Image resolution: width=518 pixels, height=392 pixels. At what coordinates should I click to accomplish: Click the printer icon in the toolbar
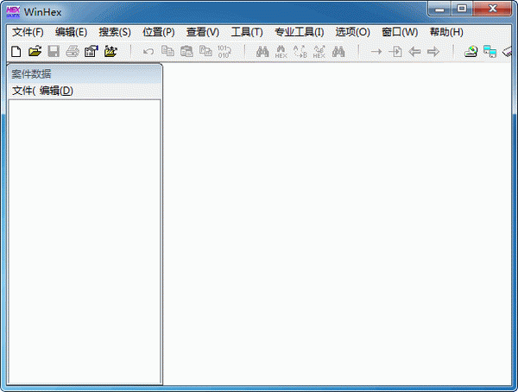pyautogui.click(x=73, y=52)
